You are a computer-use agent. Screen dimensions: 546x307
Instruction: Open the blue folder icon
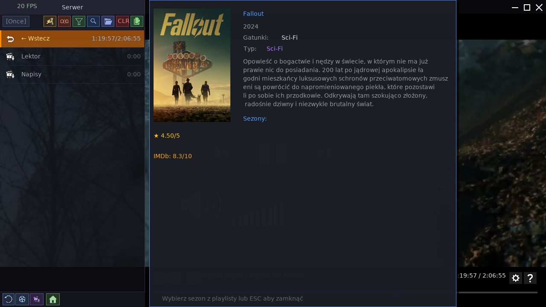108,21
